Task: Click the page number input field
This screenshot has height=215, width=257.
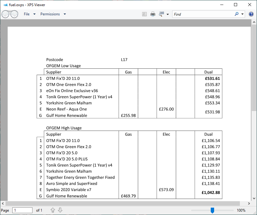Action: click(22, 210)
